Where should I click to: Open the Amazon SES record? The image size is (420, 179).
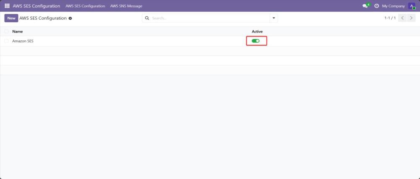(23, 41)
